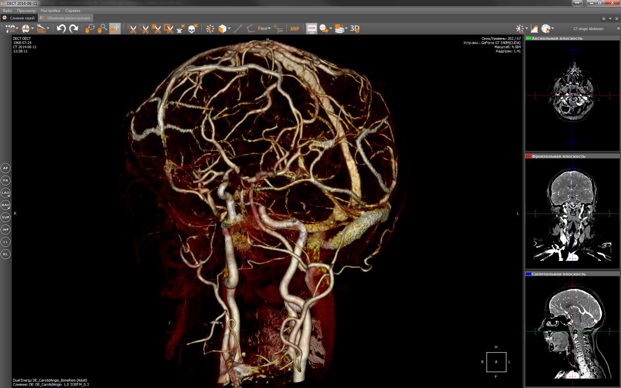Set view to SUP orientation

[6, 217]
